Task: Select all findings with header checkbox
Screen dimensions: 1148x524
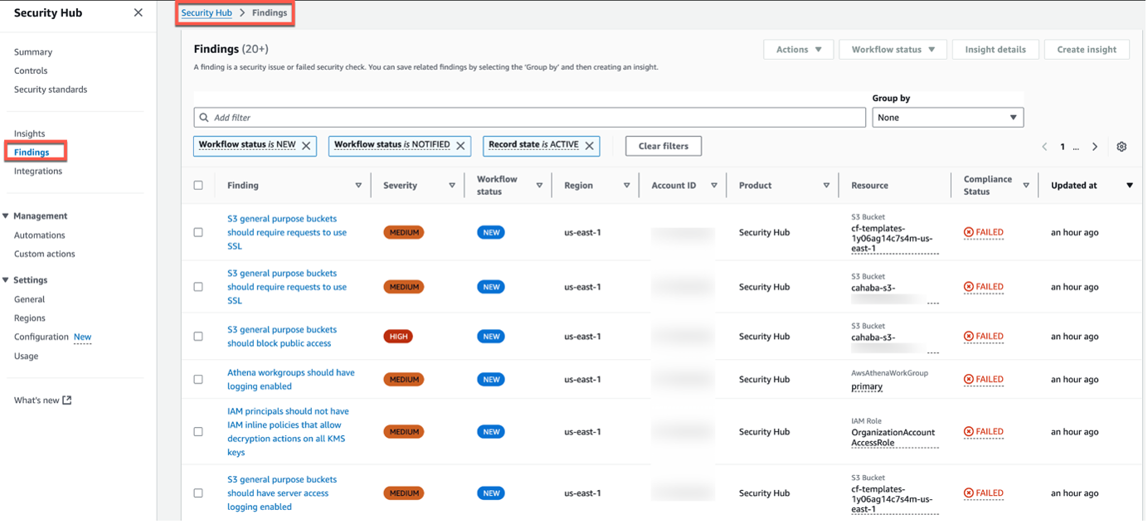Action: tap(198, 185)
